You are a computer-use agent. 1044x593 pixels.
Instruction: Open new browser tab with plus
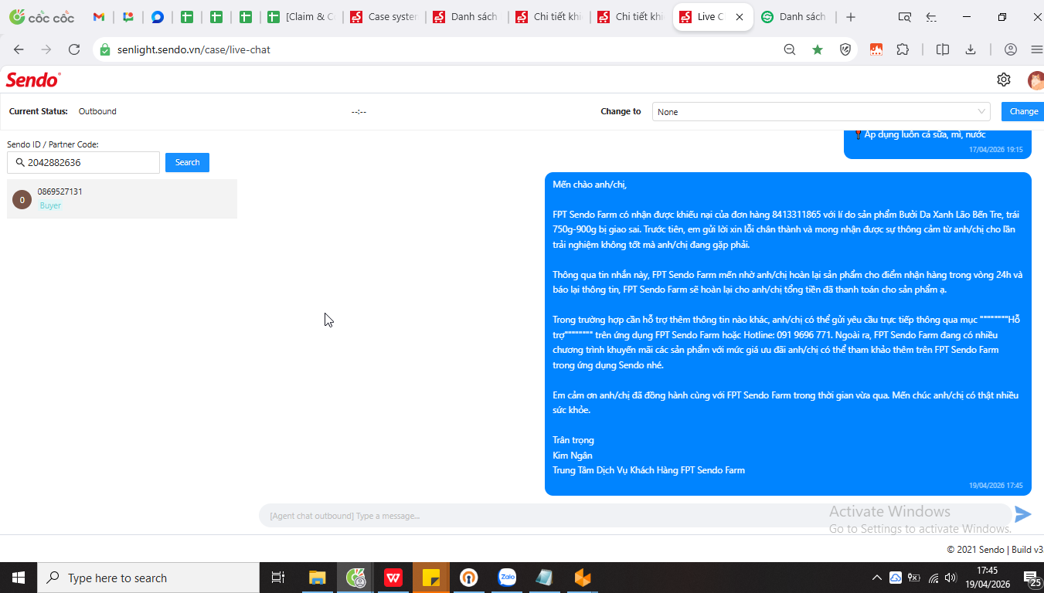coord(851,17)
